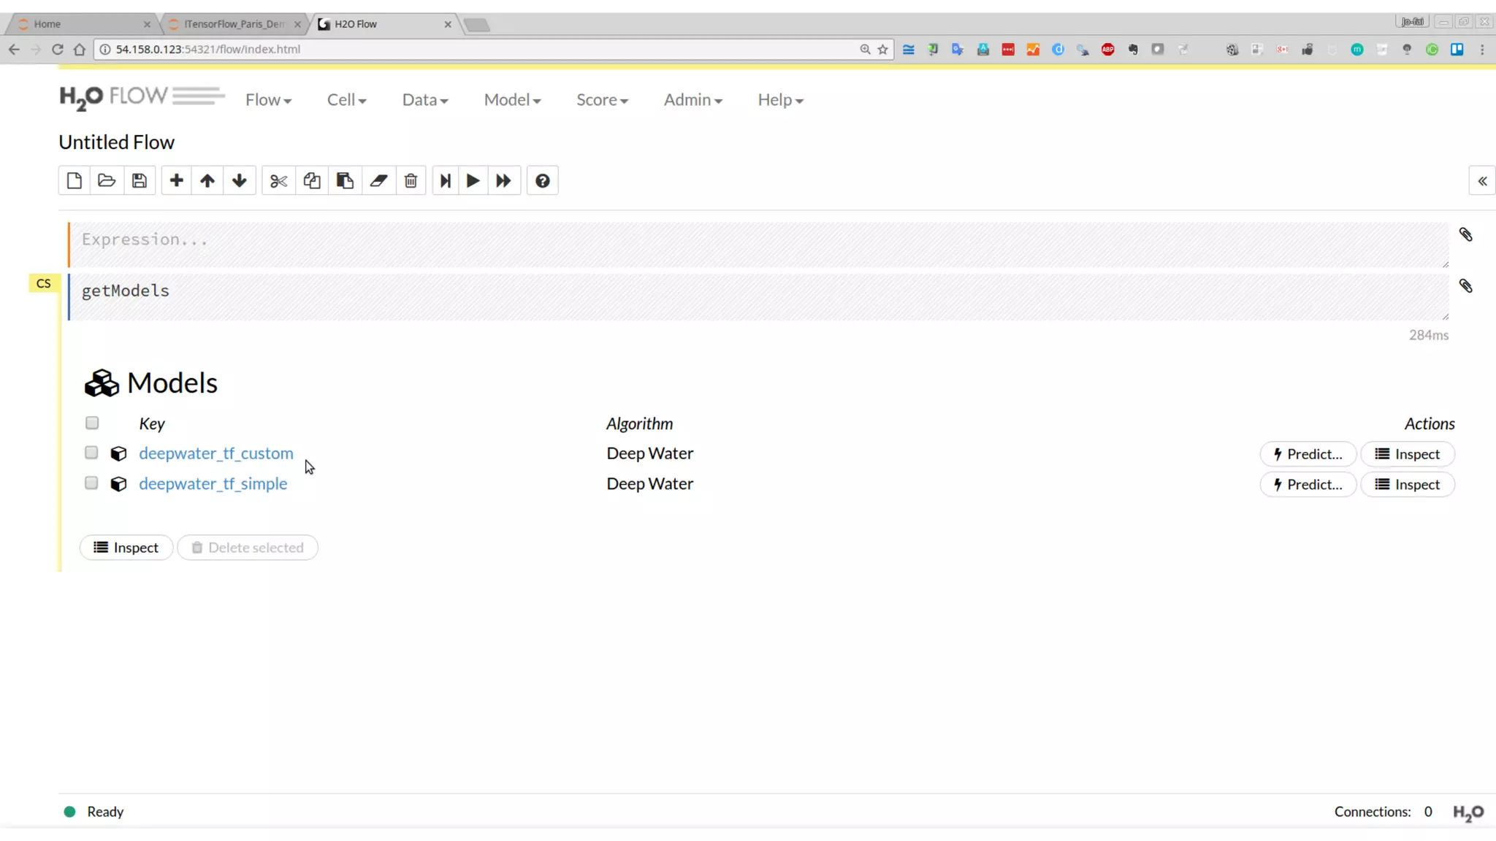Open the Admin dropdown menu
Image resolution: width=1496 pixels, height=841 pixels.
click(x=692, y=99)
